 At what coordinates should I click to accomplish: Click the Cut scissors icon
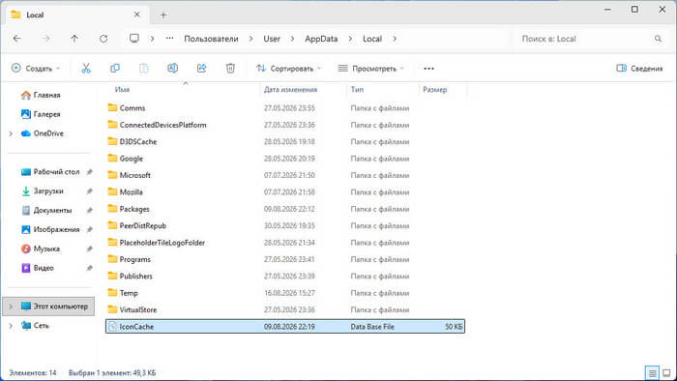(x=86, y=69)
